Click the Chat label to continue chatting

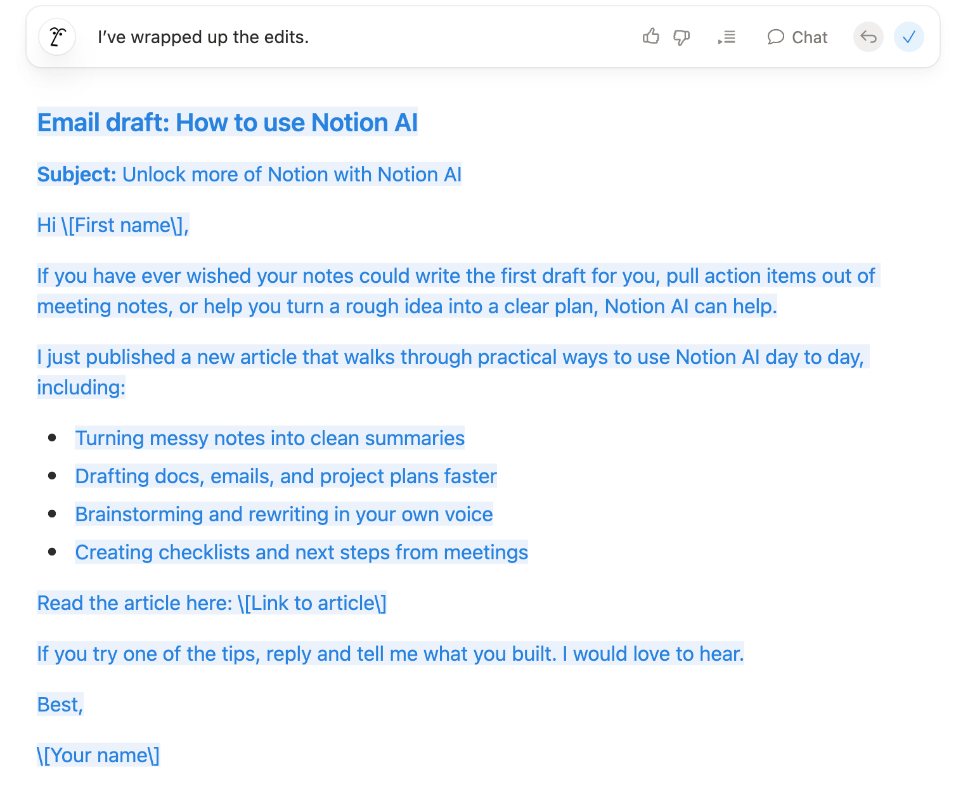click(x=810, y=37)
